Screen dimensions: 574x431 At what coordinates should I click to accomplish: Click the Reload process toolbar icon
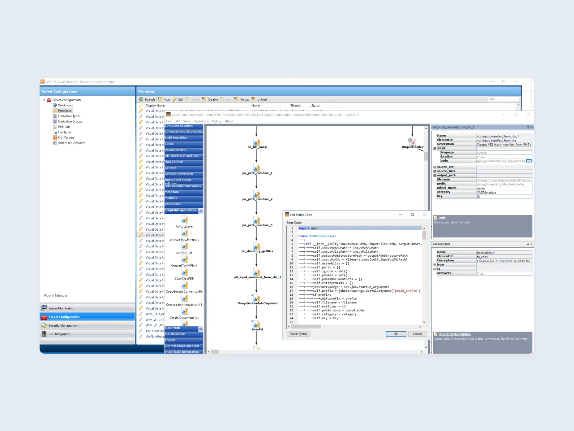(x=237, y=99)
